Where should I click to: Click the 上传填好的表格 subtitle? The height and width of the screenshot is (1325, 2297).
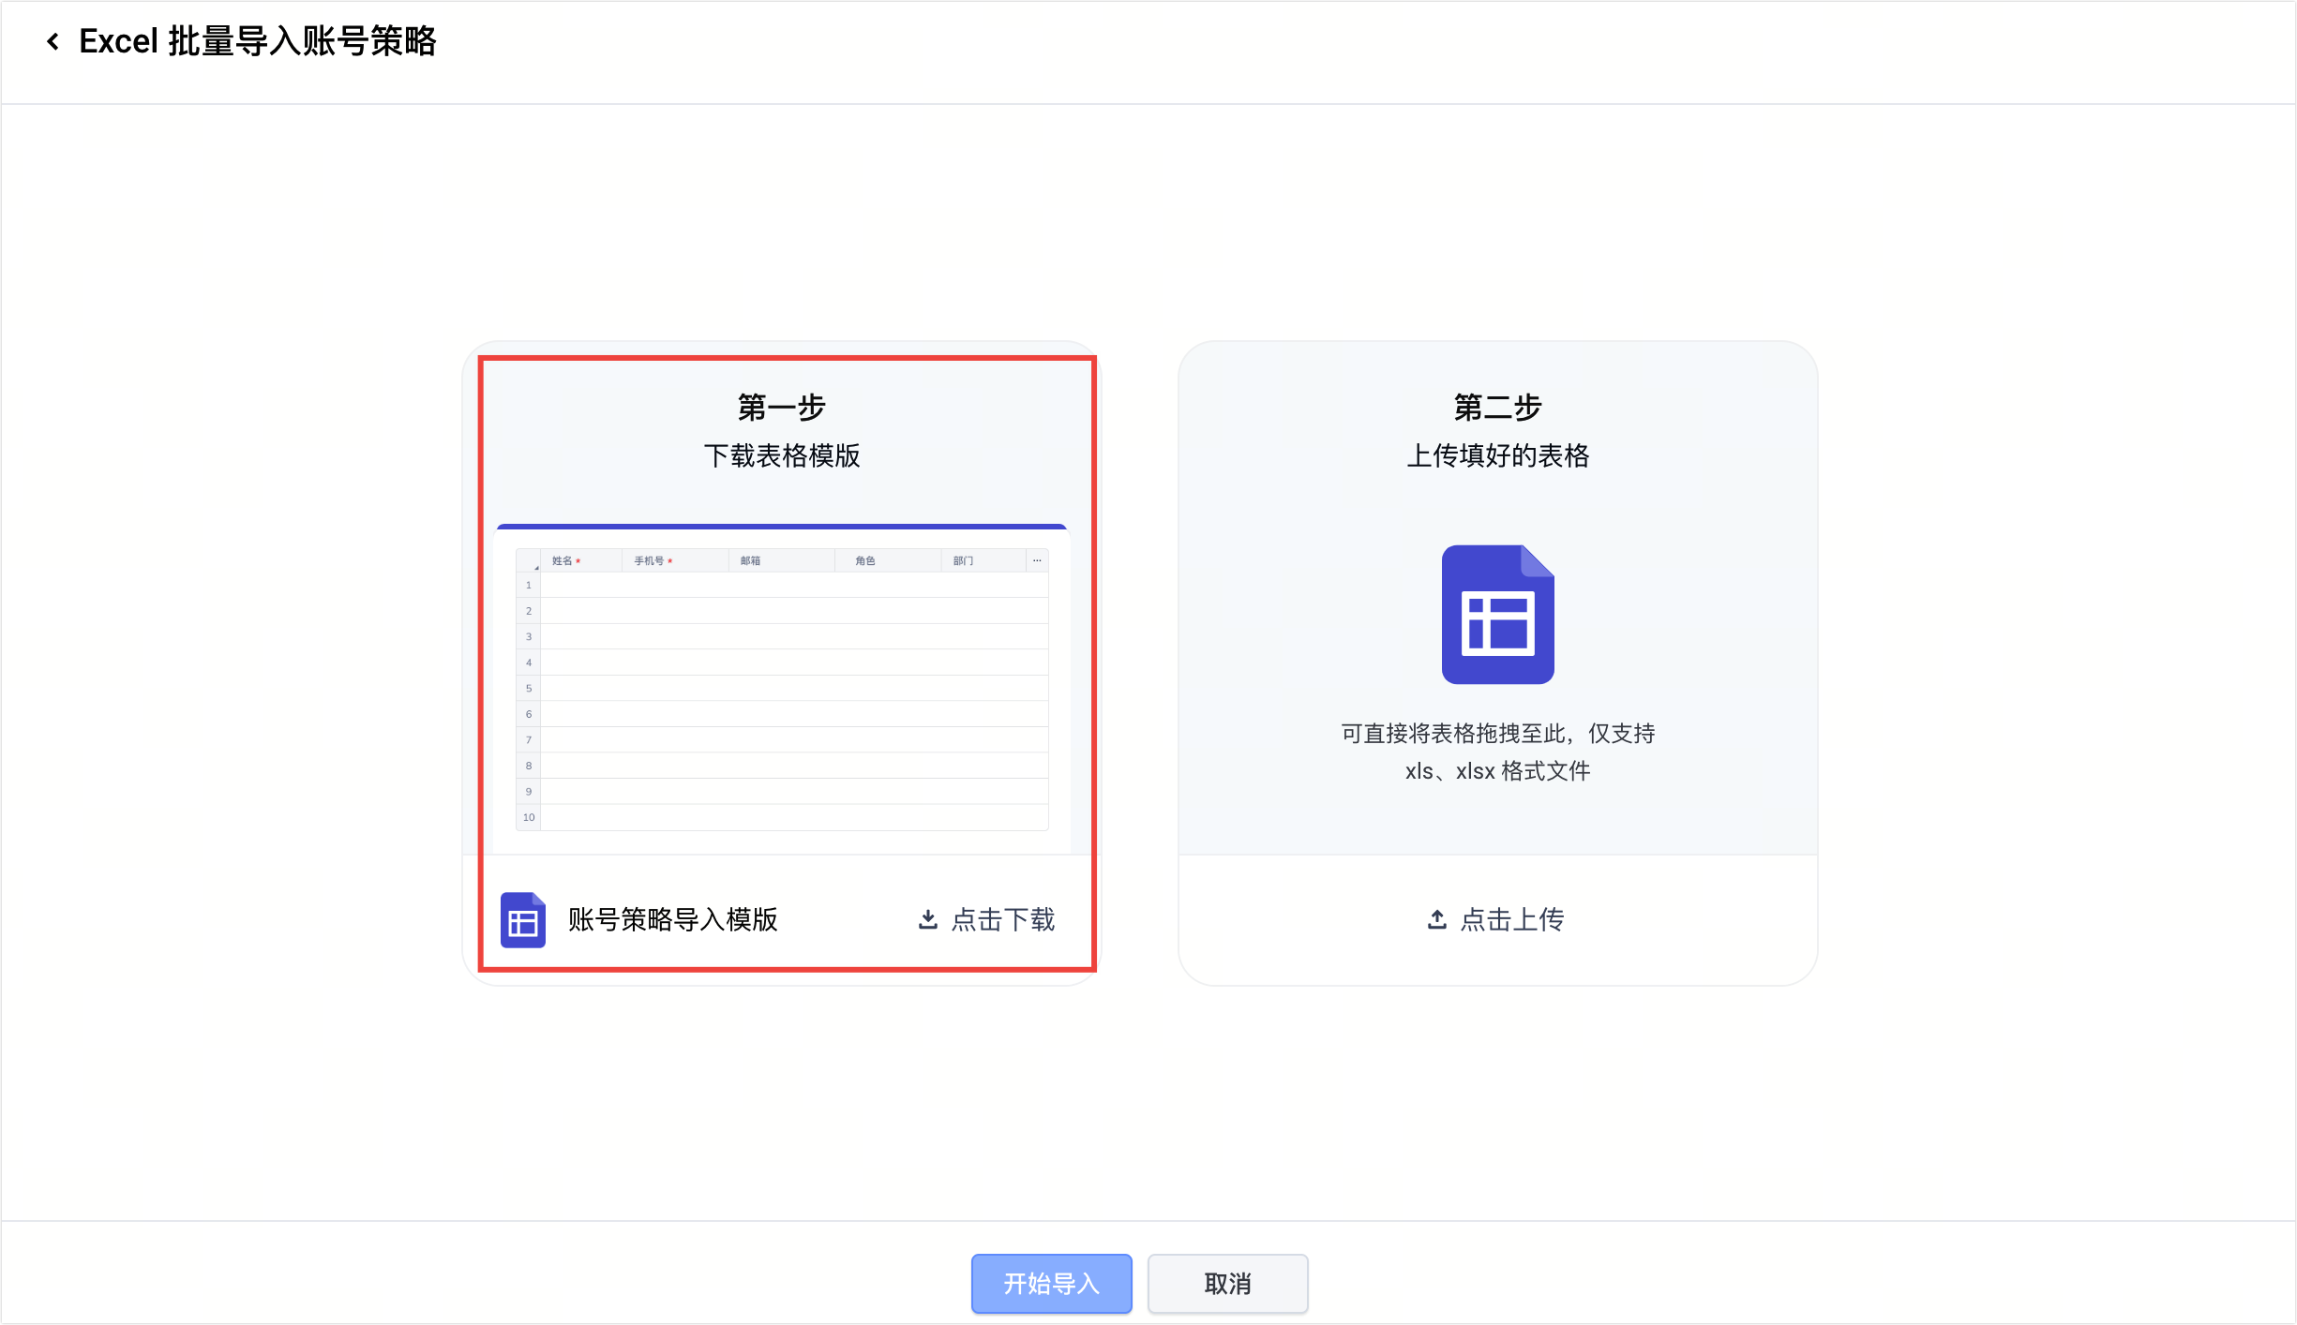click(x=1497, y=455)
